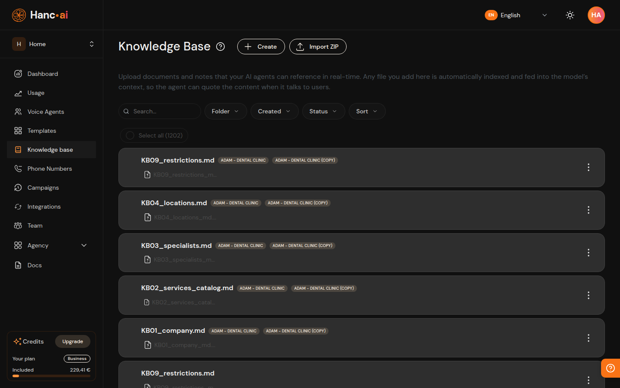The width and height of the screenshot is (620, 388).
Task: Click the Hanc.ai logo
Action: tap(39, 15)
